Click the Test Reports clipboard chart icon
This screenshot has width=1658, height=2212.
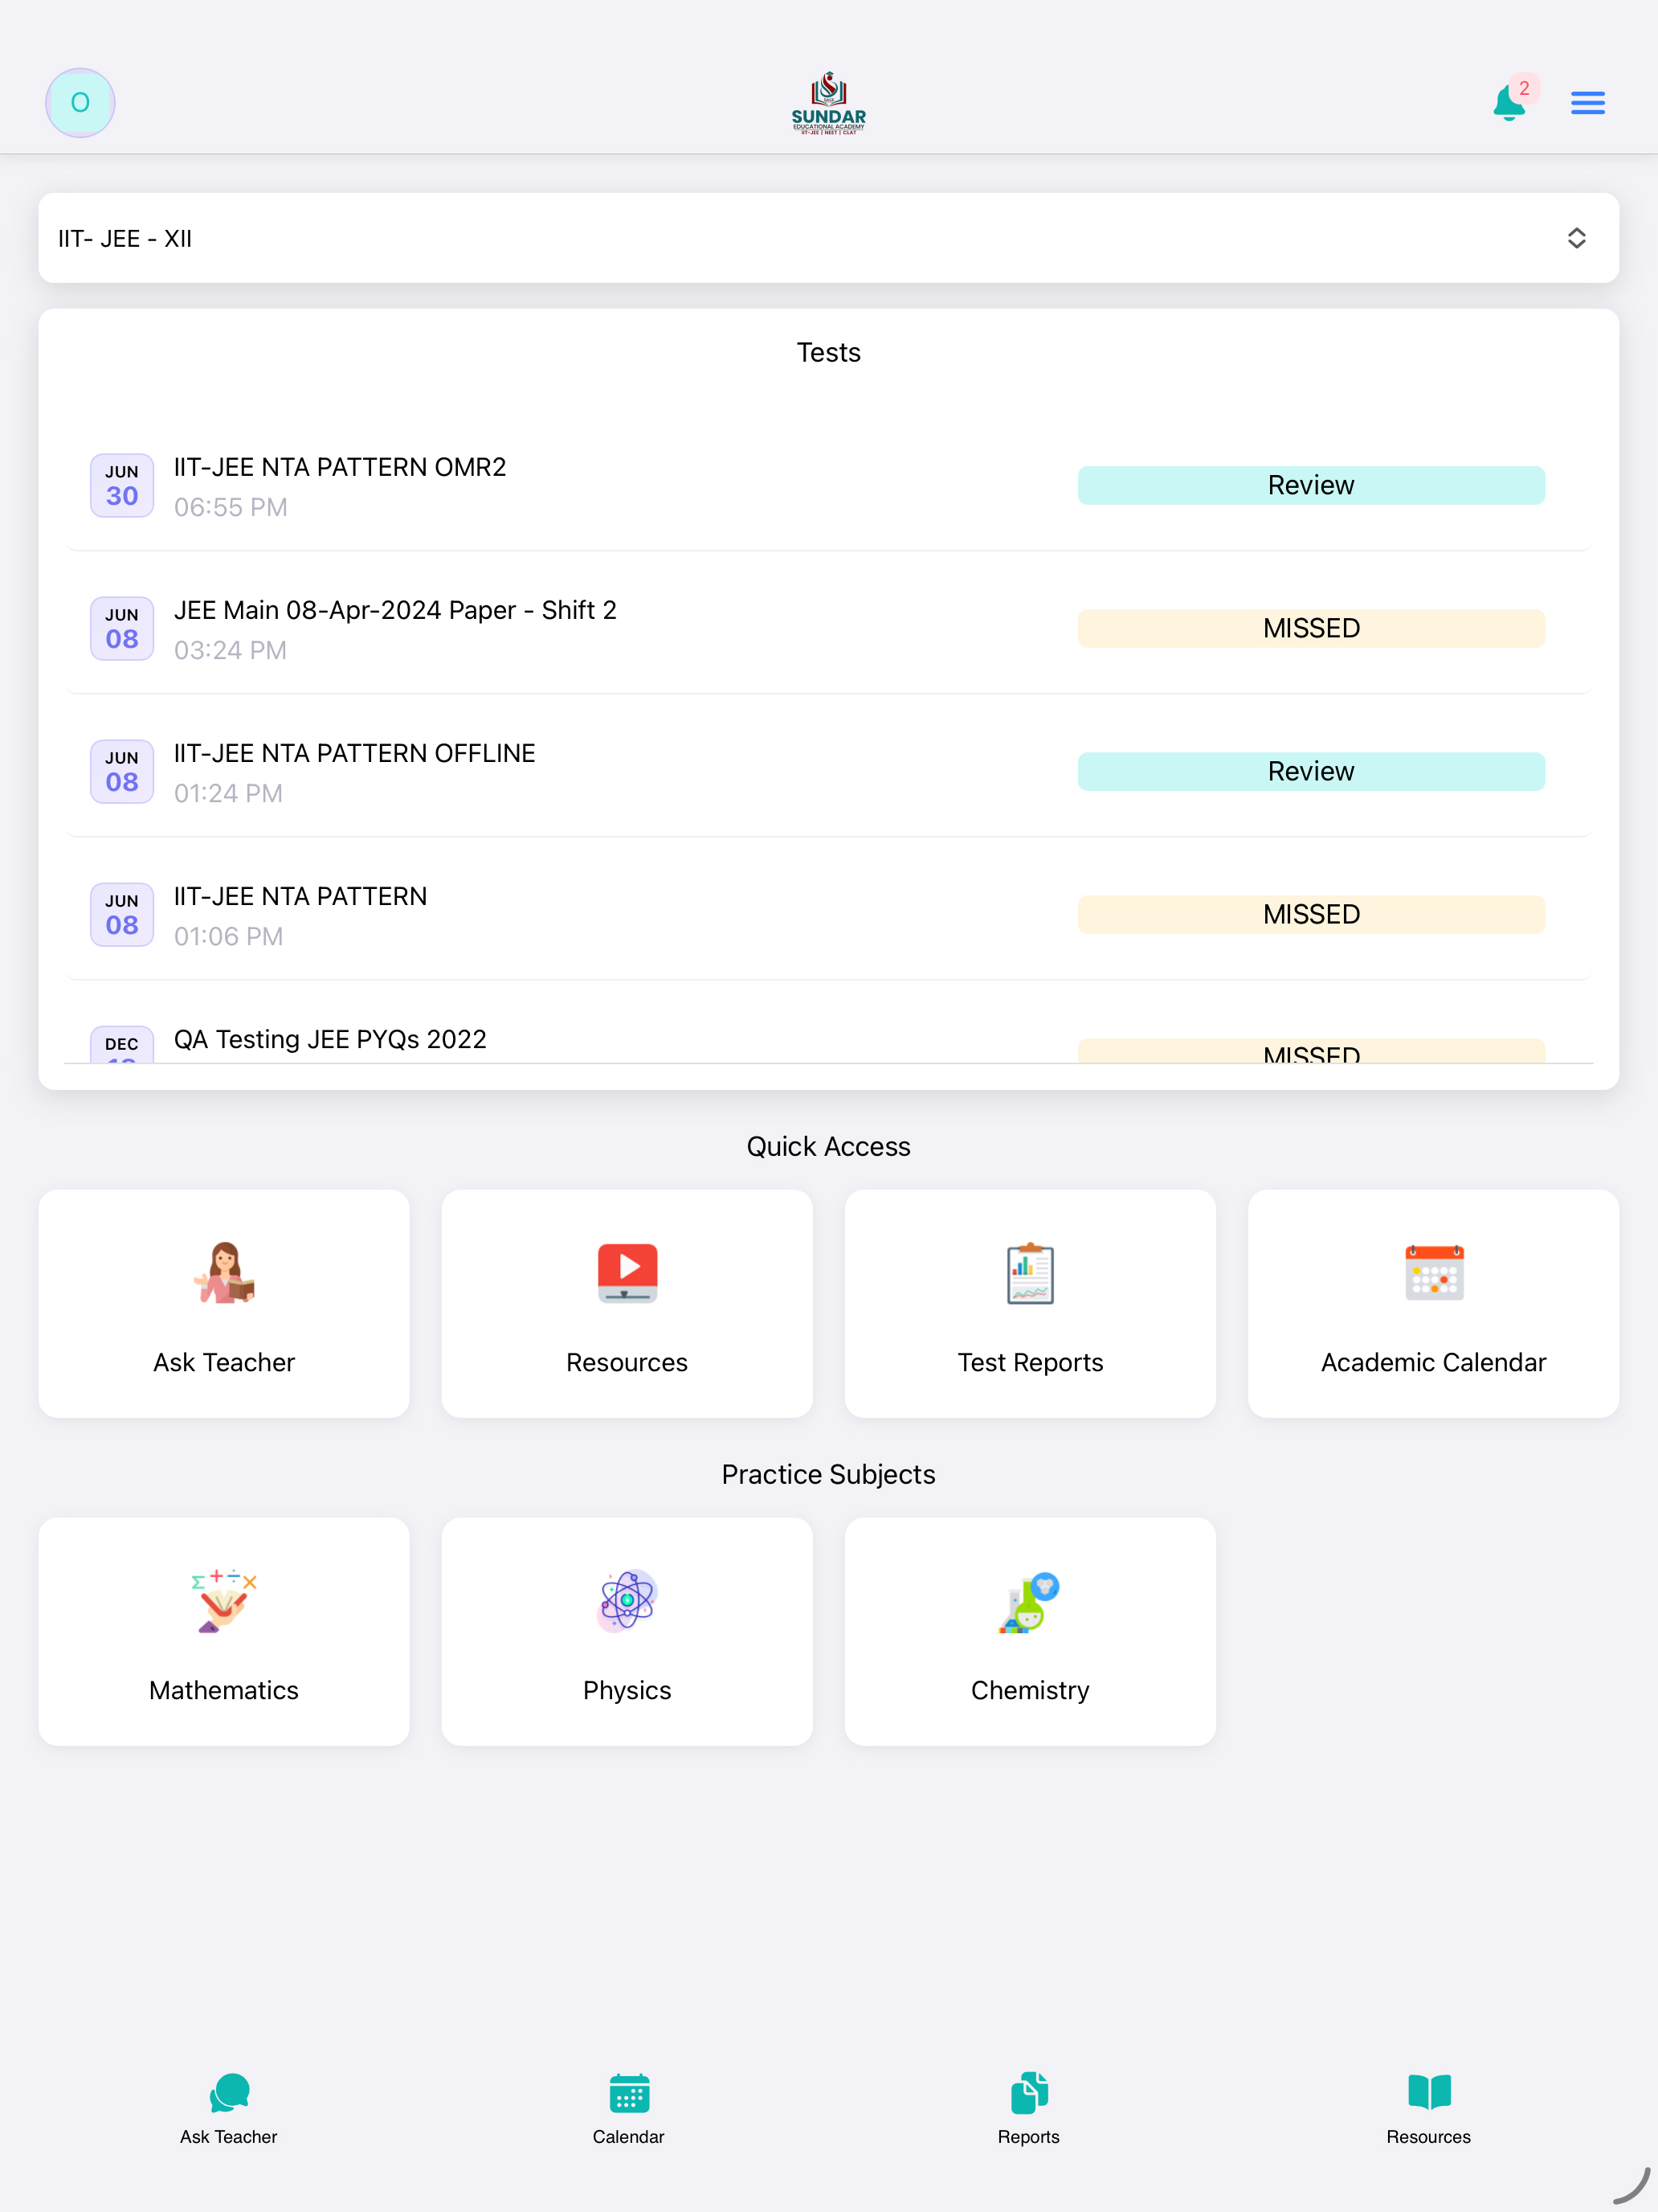coord(1031,1273)
